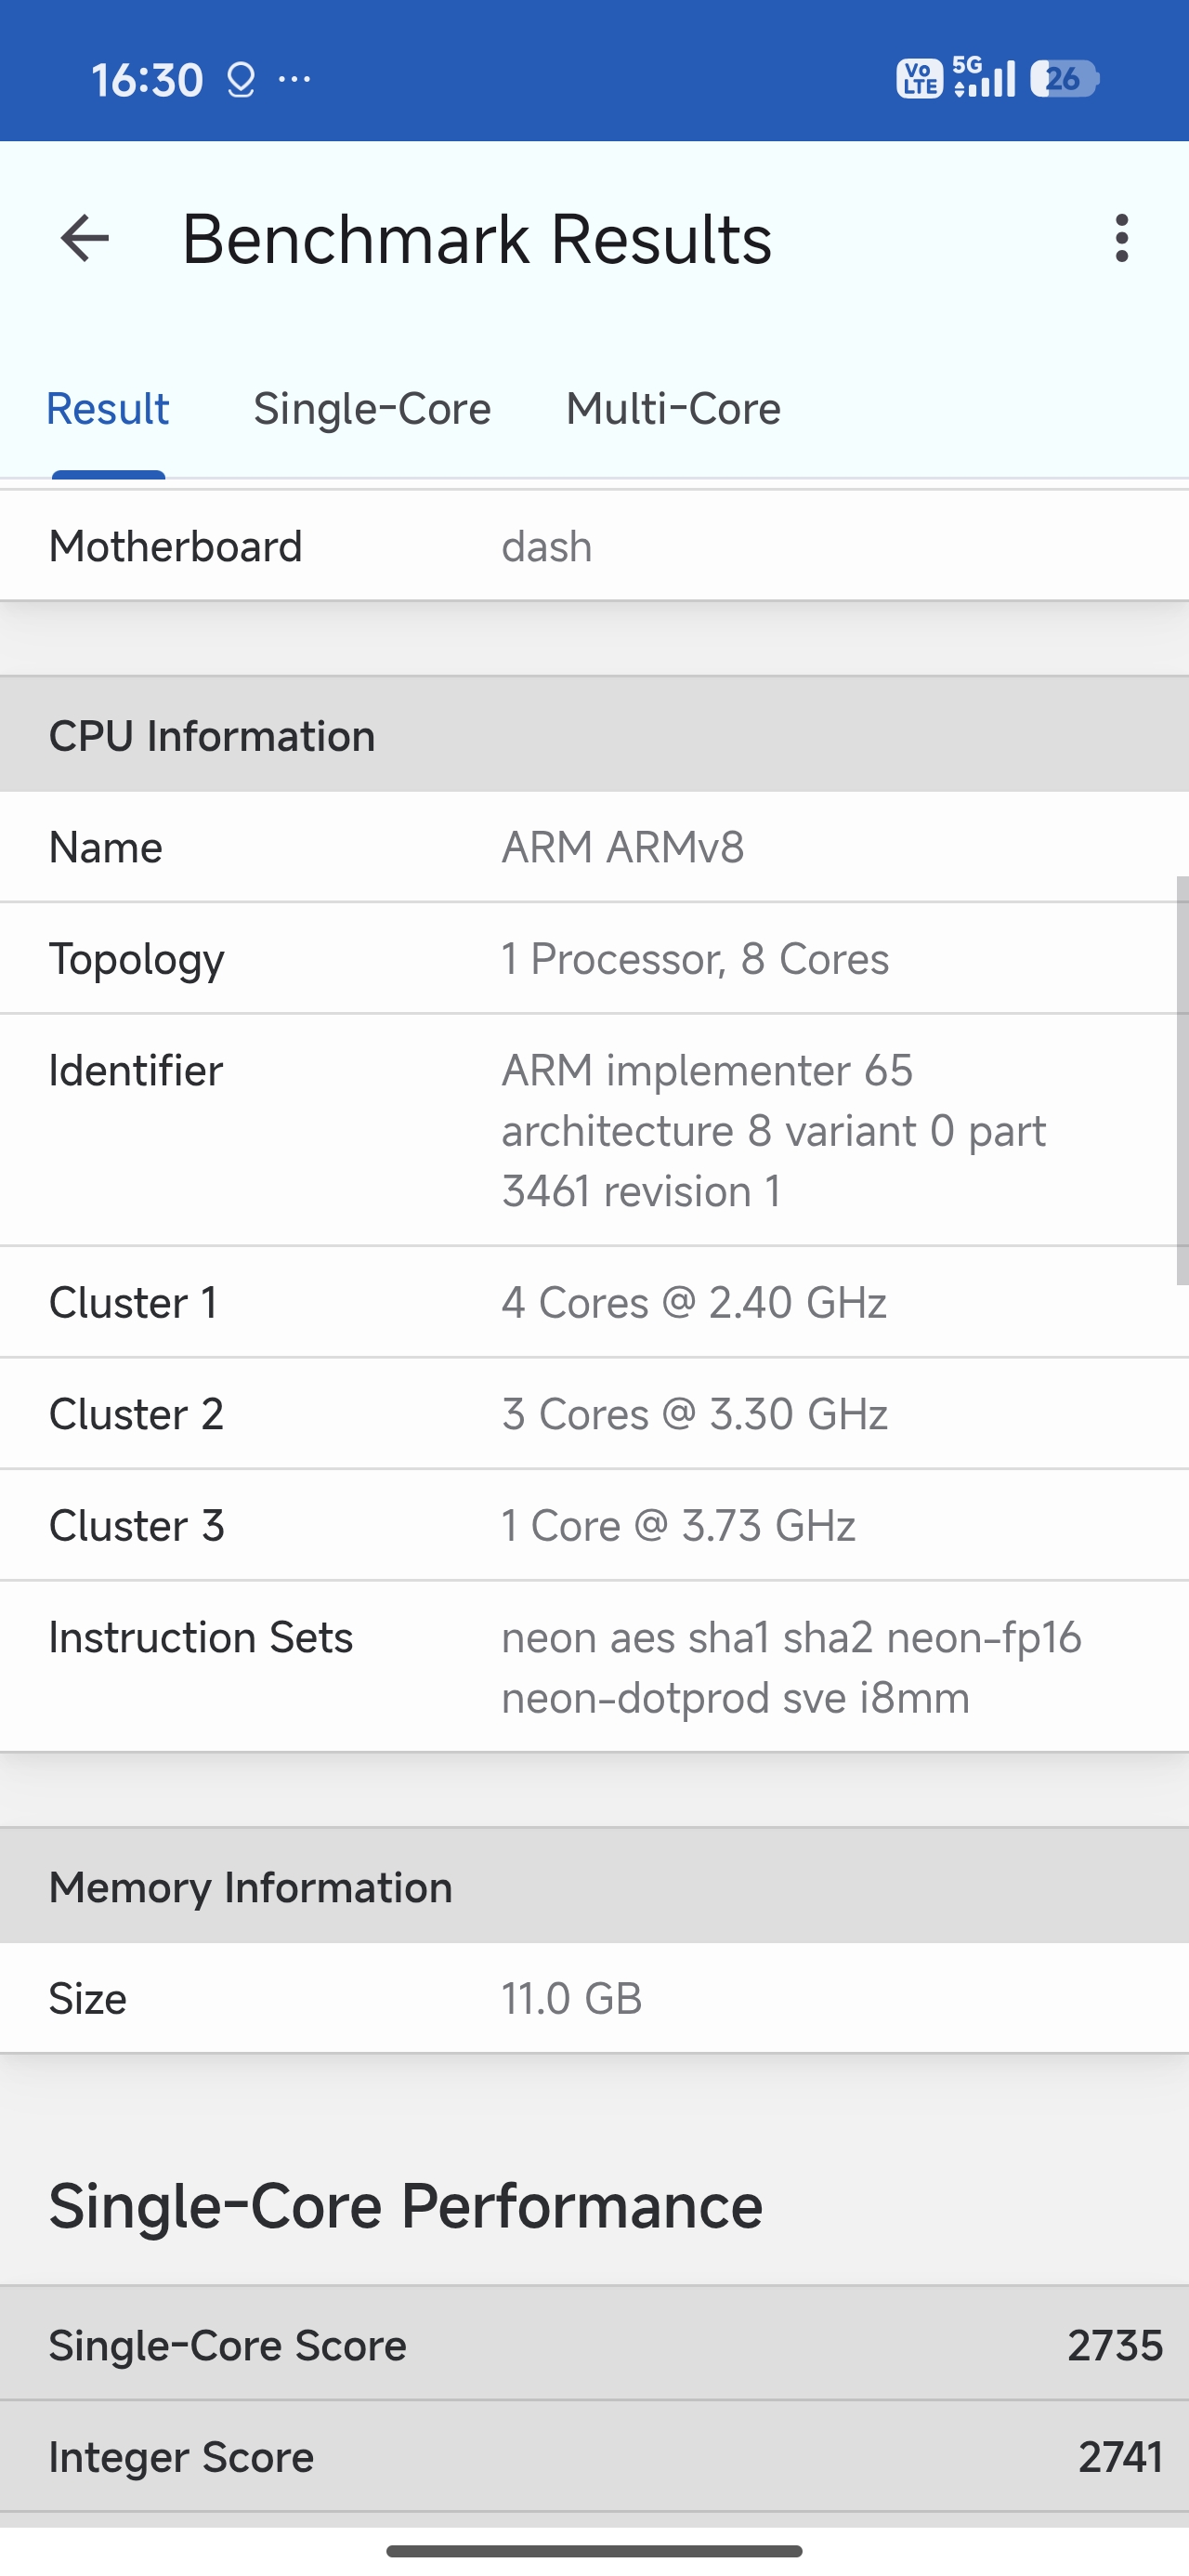1189x2576 pixels.
Task: Select the Instruction Sets row
Action: click(x=594, y=1667)
